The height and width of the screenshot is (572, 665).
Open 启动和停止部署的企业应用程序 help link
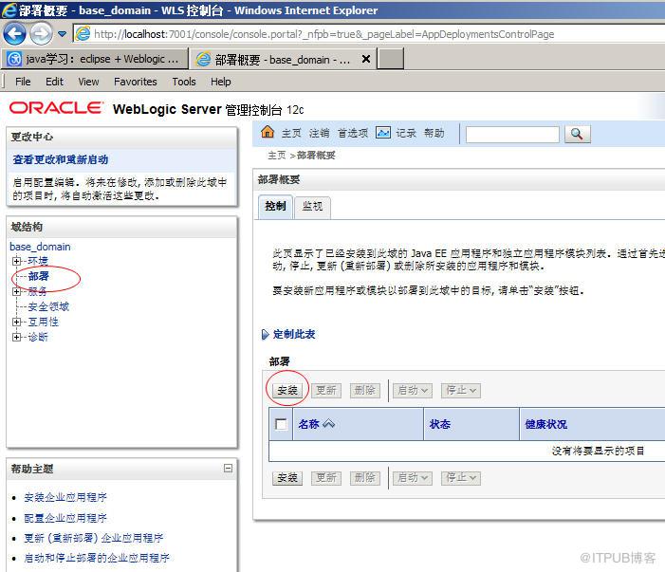96,558
